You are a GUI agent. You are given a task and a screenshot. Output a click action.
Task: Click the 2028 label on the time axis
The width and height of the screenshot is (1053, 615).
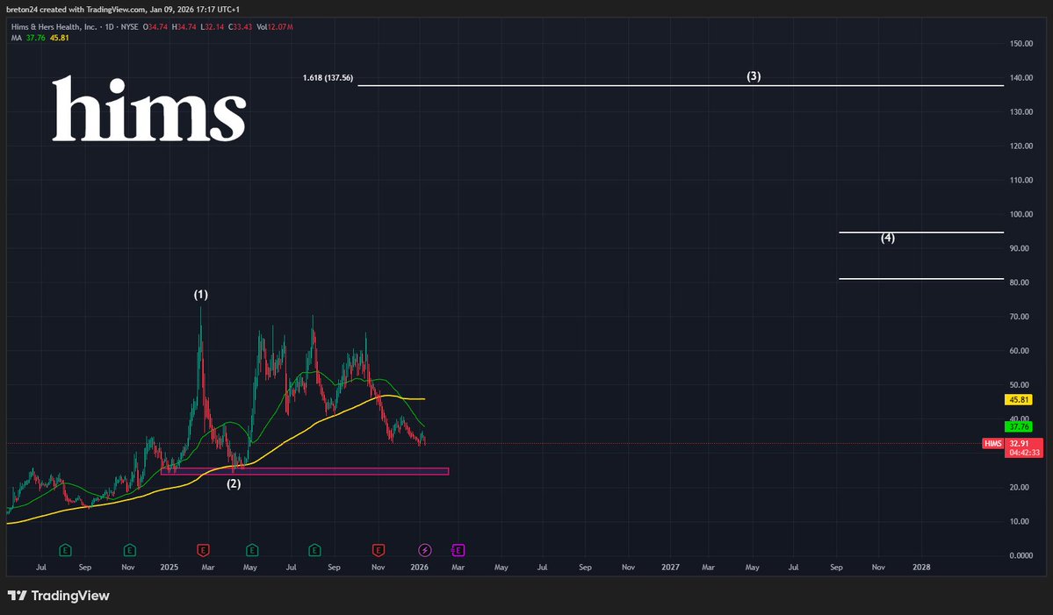pyautogui.click(x=921, y=568)
